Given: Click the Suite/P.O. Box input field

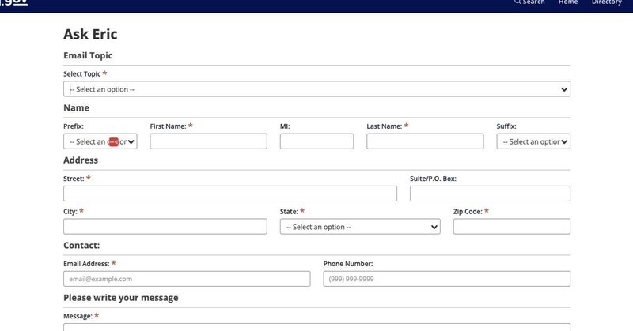Looking at the screenshot, I should 490,194.
